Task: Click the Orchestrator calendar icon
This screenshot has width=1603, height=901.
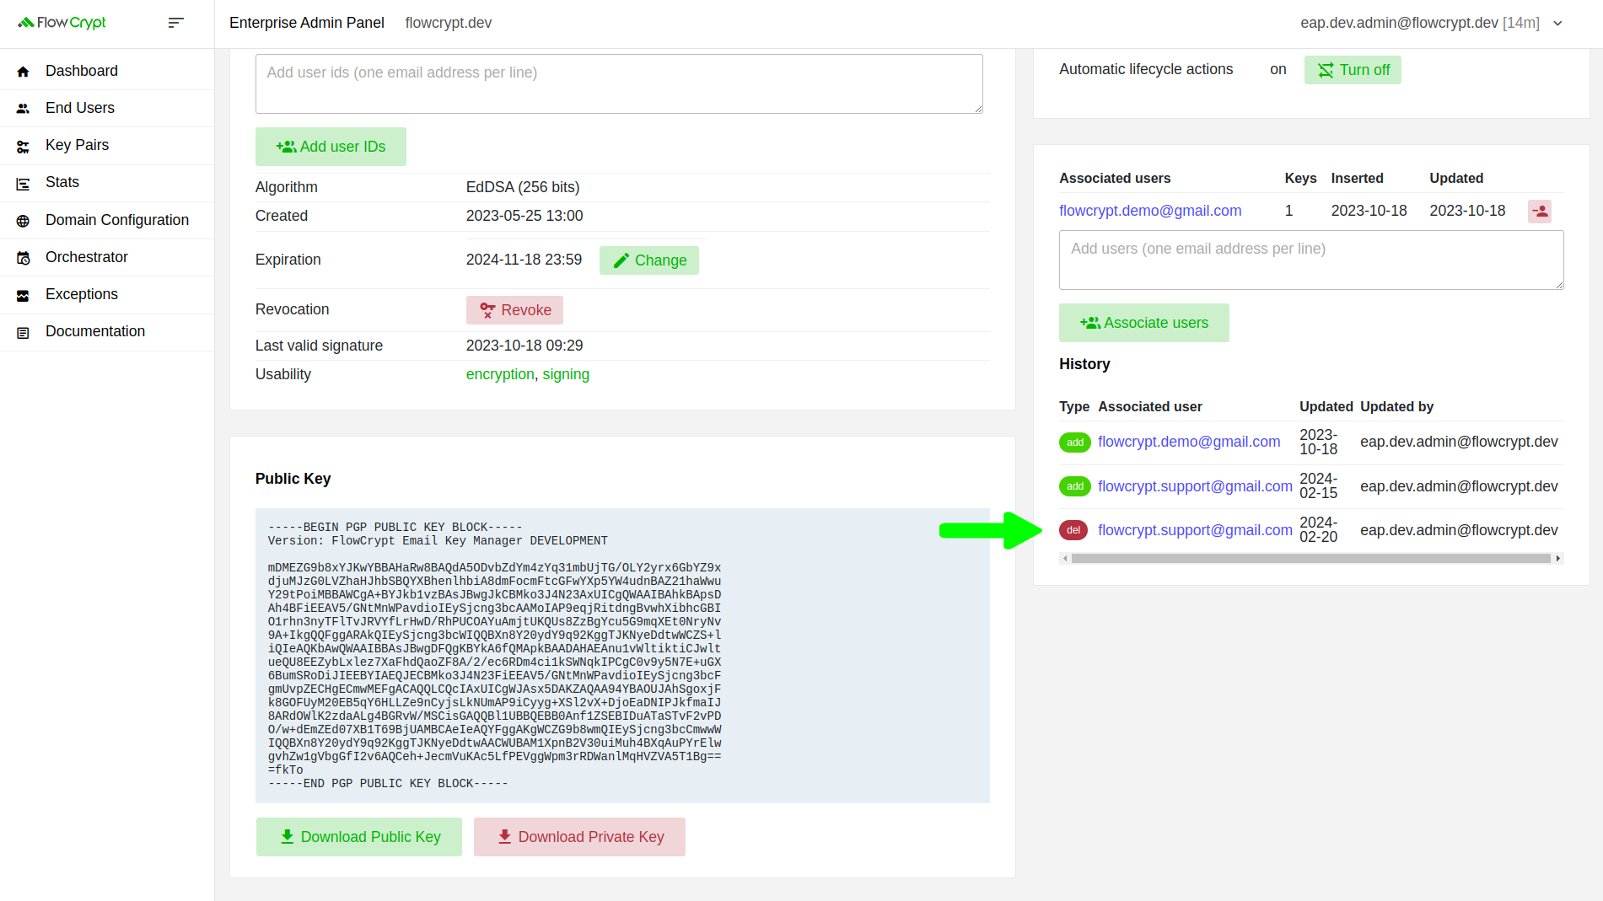Action: tap(23, 258)
